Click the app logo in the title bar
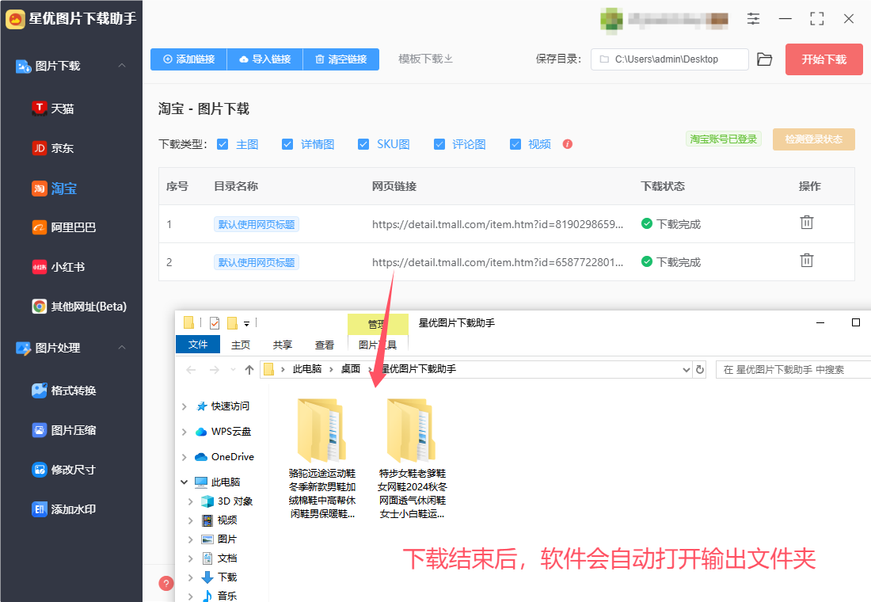The width and height of the screenshot is (871, 602). 15,19
